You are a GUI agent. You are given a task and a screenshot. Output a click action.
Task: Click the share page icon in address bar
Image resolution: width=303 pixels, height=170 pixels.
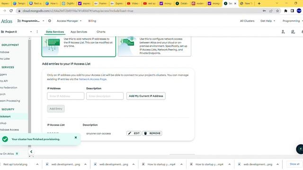[x=271, y=11]
